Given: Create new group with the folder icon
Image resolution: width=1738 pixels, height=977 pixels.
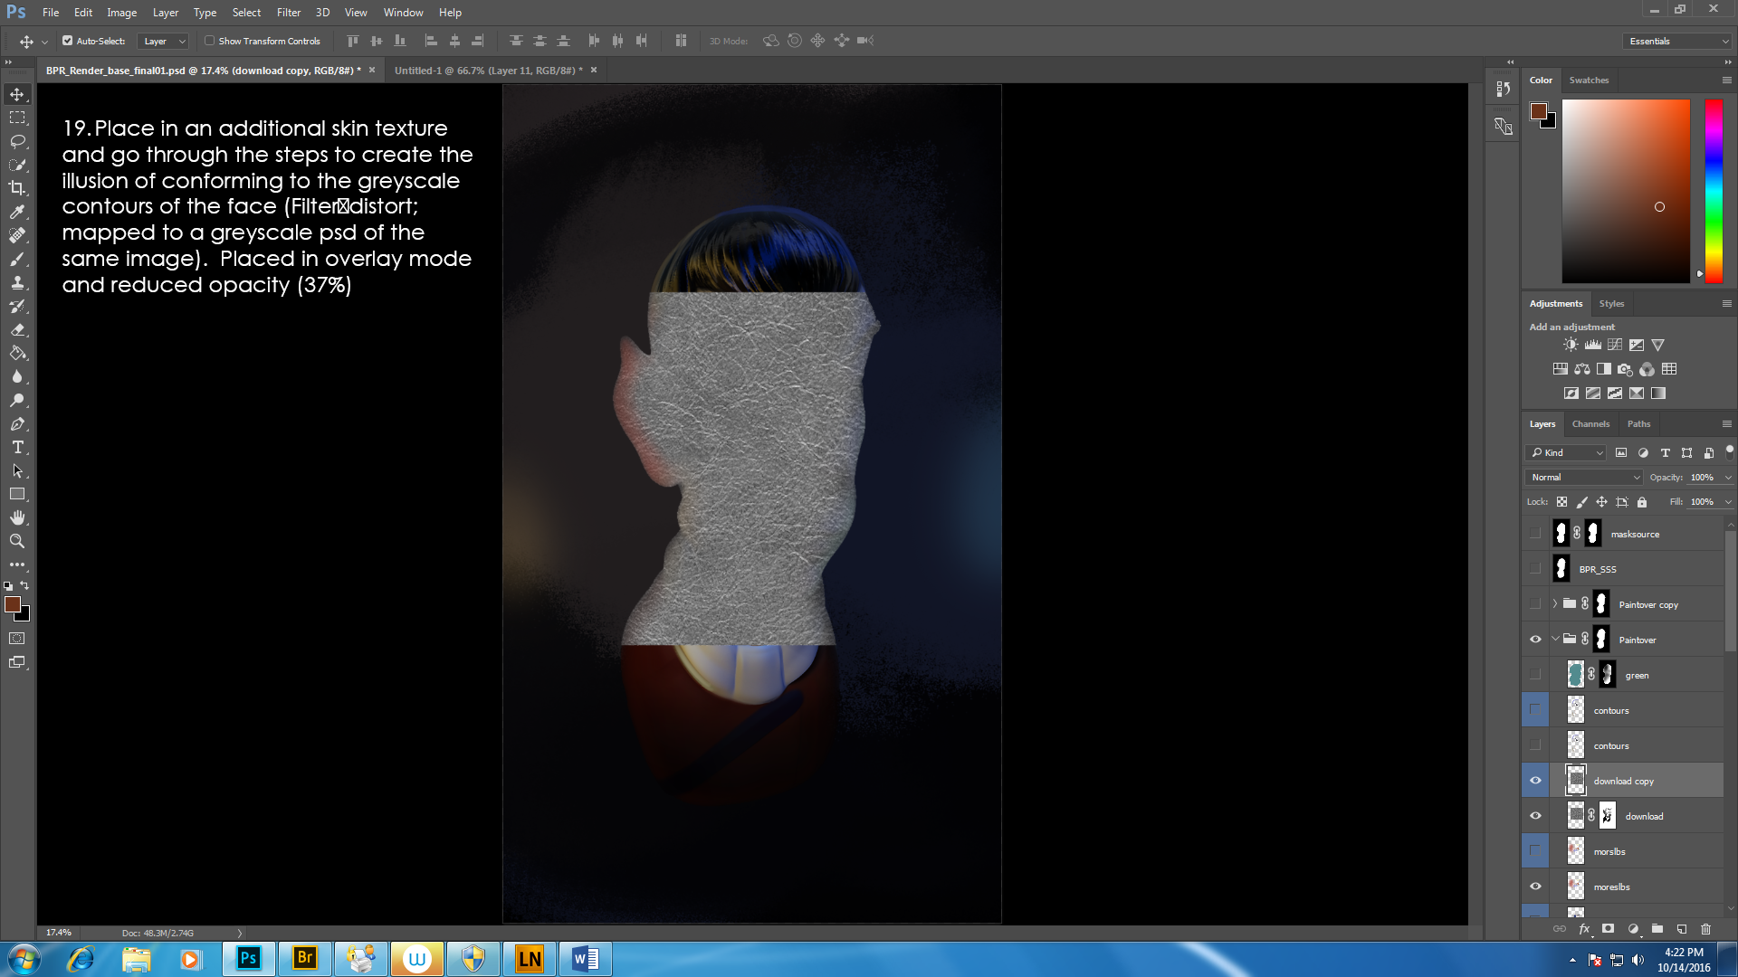Looking at the screenshot, I should 1657,929.
